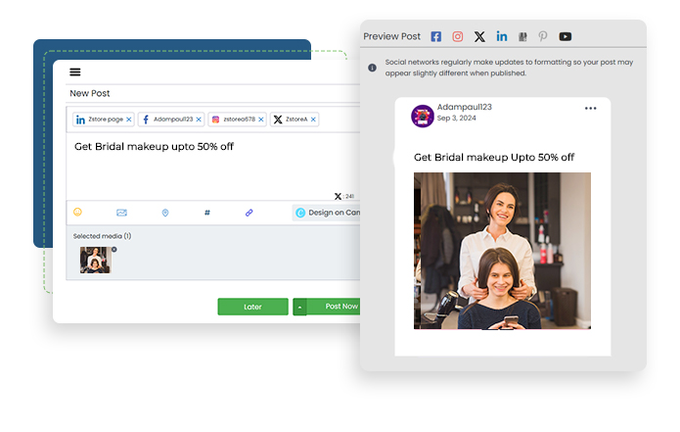
Task: Click the green Later button
Action: coord(252,307)
